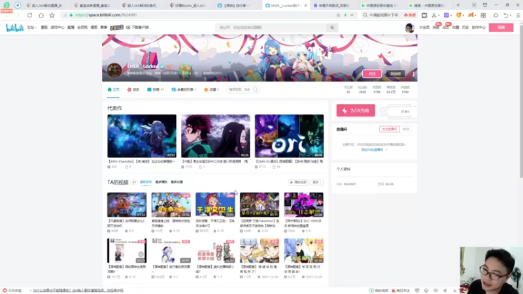The image size is (523, 294).
Task: Click the browser settings gear icon in toolbar
Action: [x=496, y=15]
